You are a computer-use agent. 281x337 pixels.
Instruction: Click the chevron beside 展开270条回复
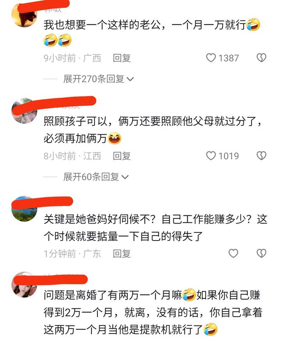coord(130,79)
